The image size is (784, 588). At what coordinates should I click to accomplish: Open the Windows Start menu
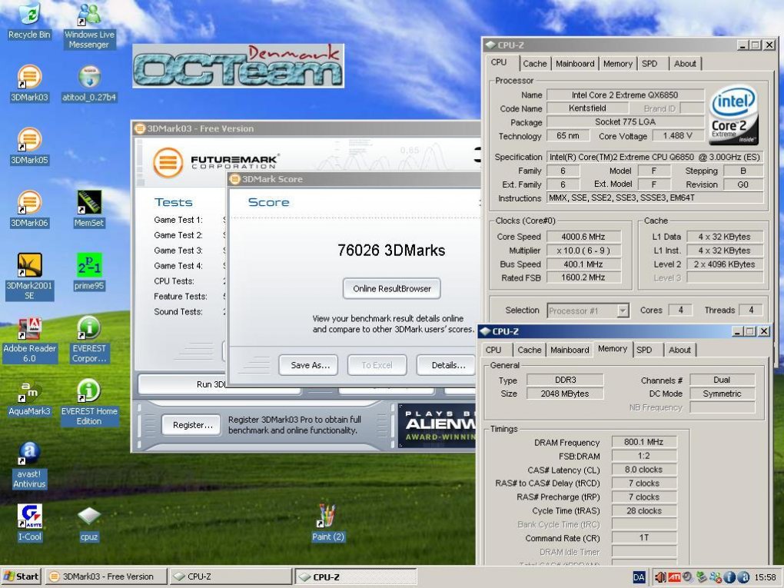coord(22,576)
